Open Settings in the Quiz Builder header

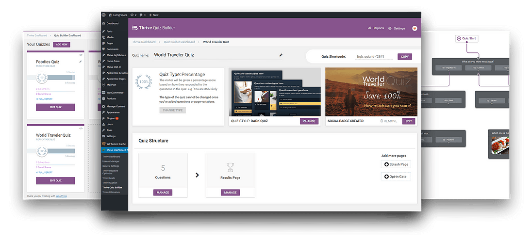tap(397, 29)
